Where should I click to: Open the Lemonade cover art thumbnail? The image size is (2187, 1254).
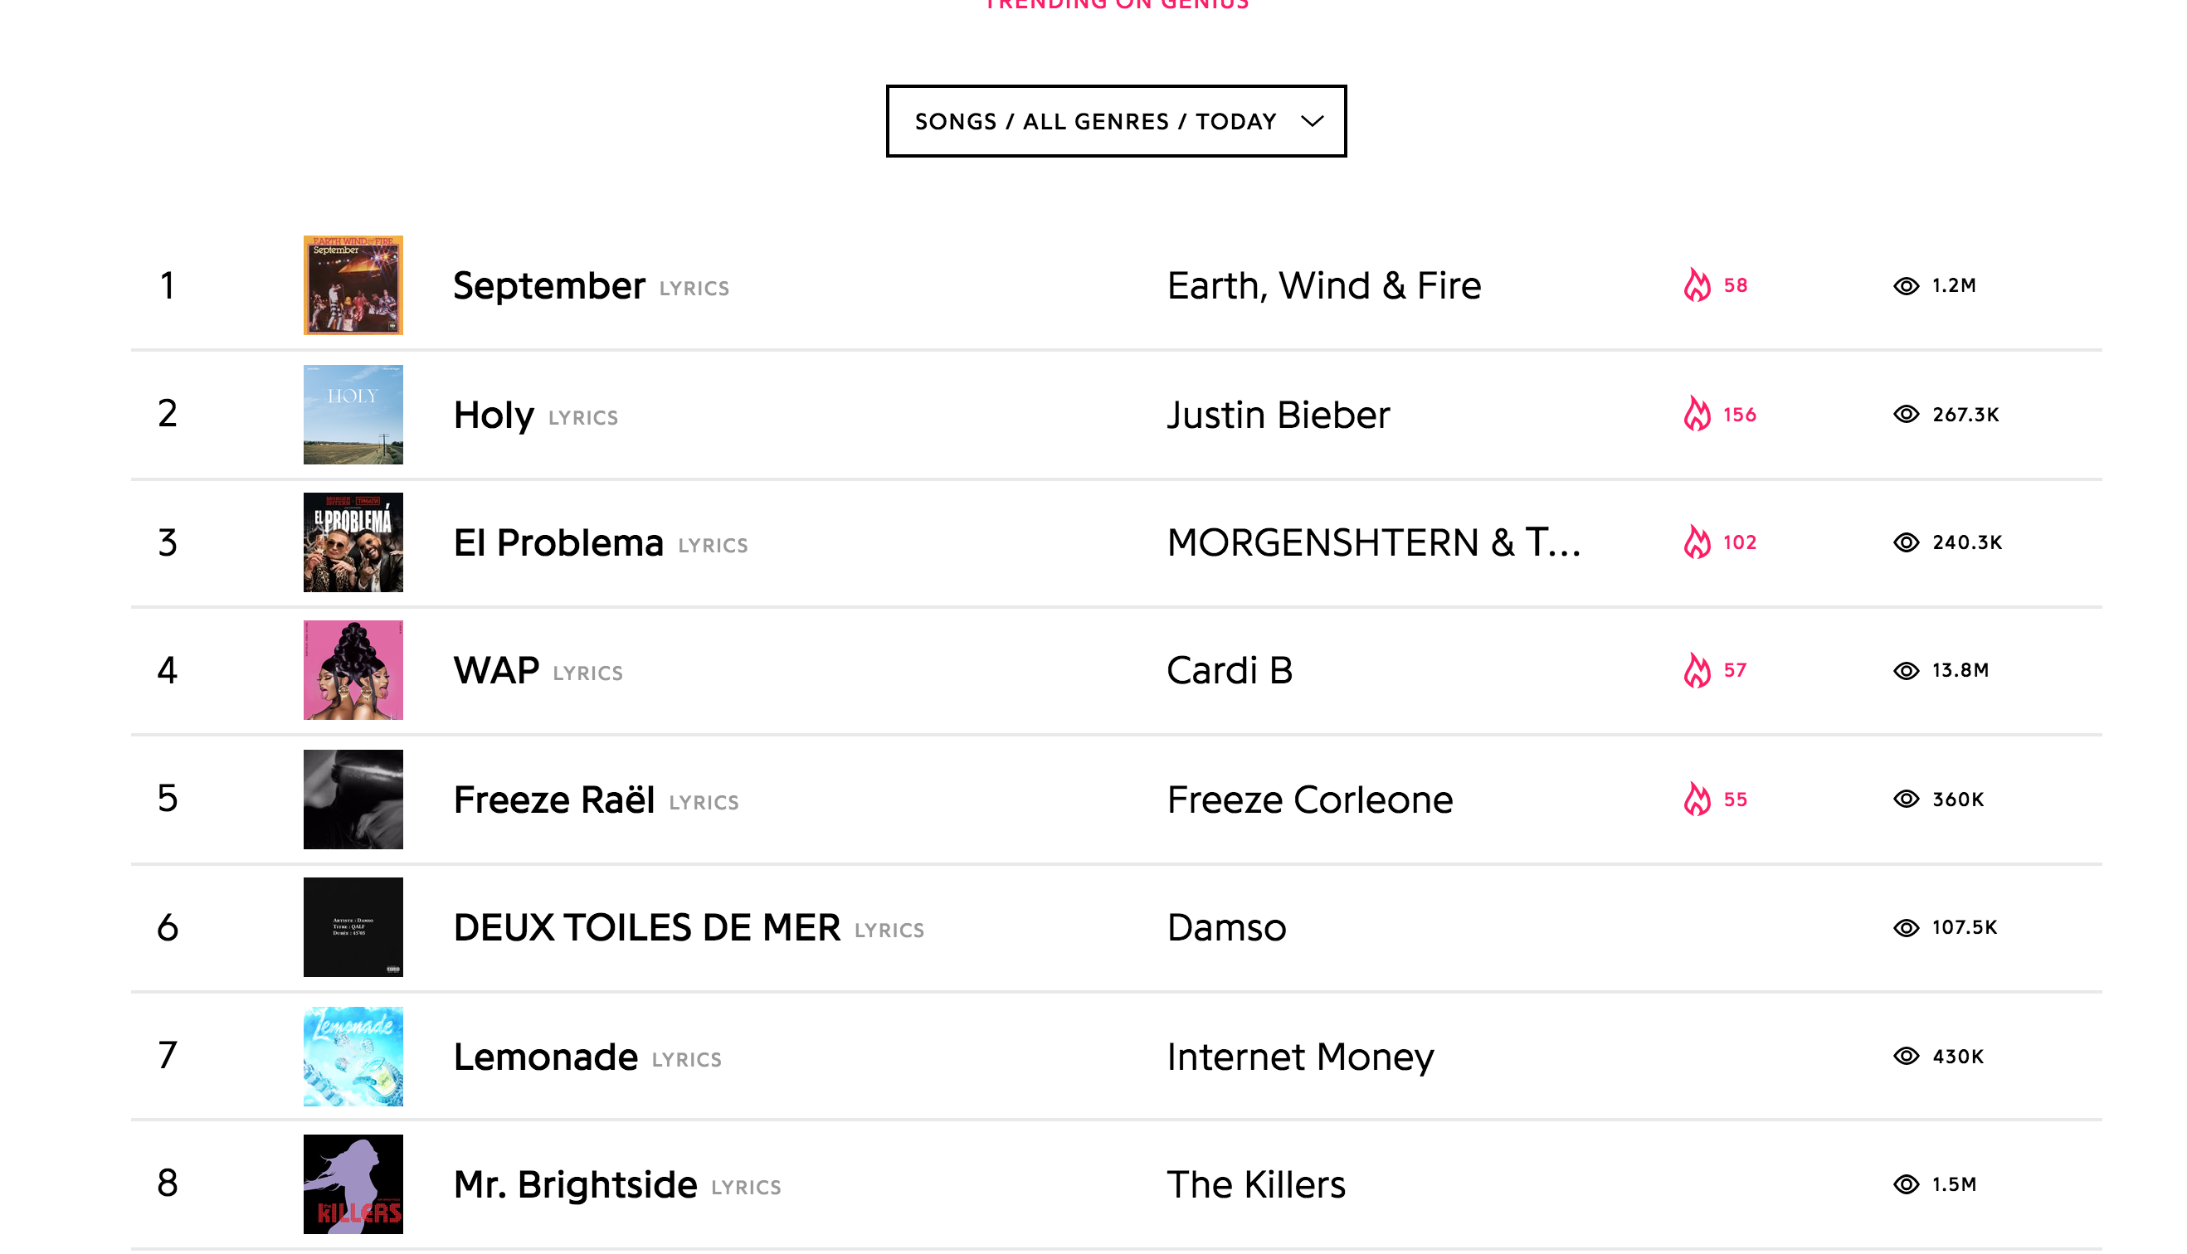click(353, 1057)
